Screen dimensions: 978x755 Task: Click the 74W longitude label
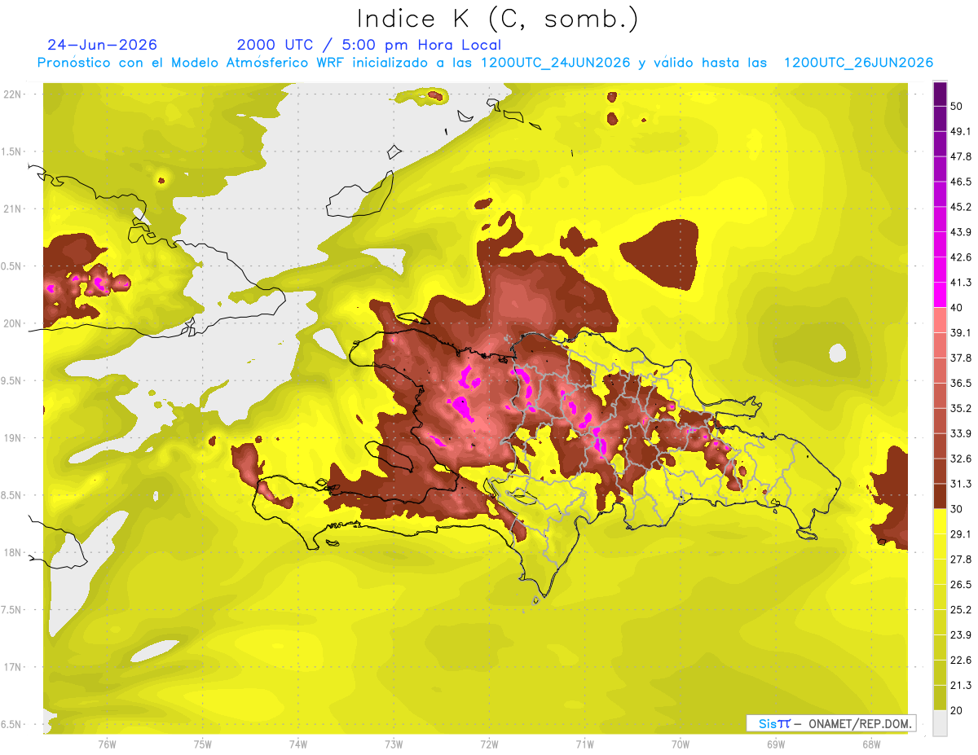[x=298, y=744]
